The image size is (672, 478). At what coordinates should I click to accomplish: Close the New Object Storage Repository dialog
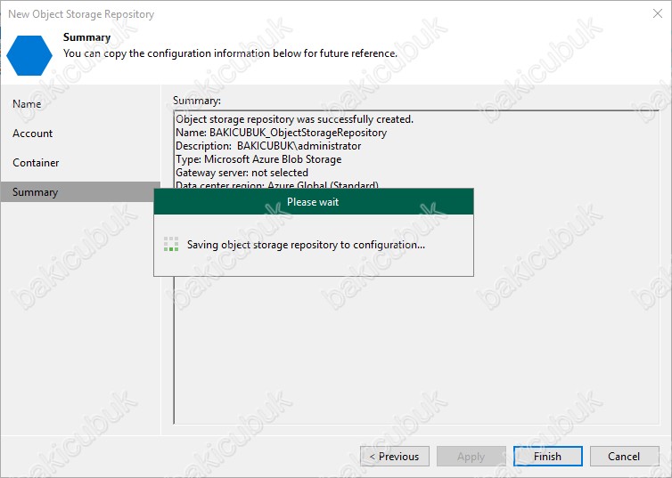658,13
